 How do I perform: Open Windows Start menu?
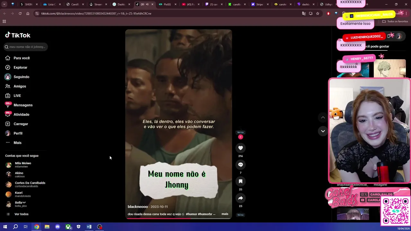tap(5, 227)
